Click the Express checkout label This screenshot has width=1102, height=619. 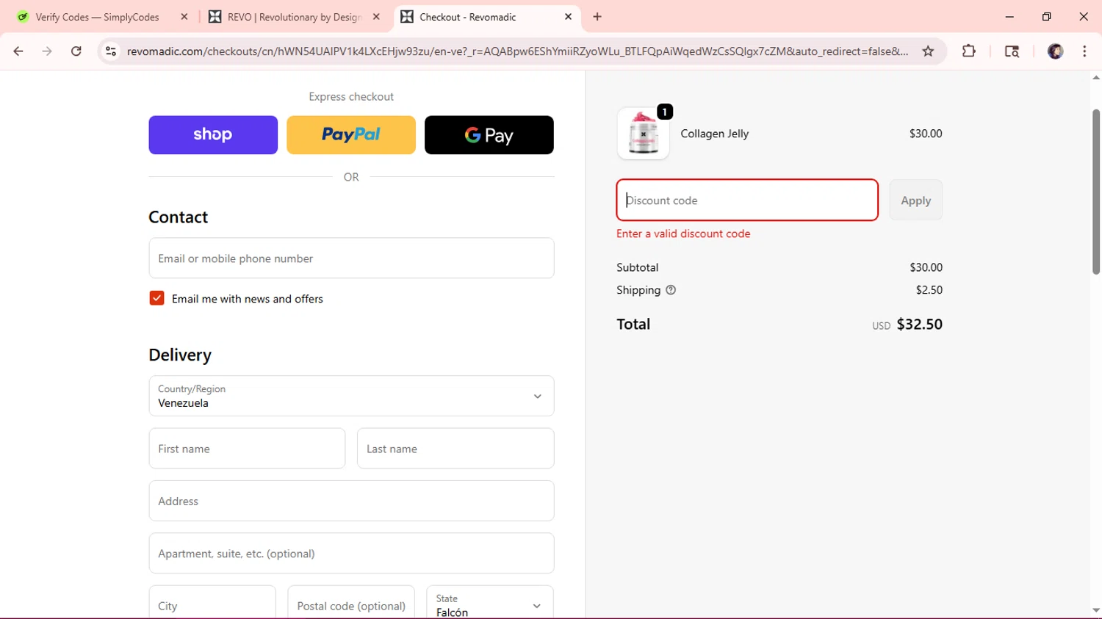coord(351,96)
